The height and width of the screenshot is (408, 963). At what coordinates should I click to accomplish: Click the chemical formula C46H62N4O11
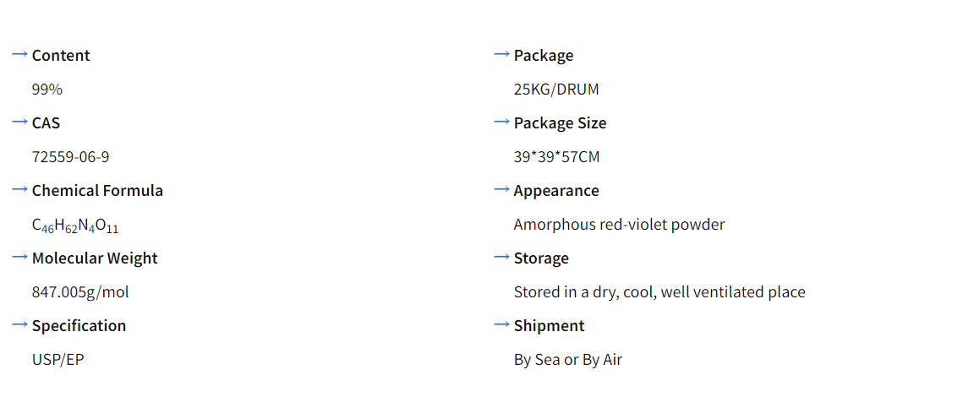coord(75,226)
